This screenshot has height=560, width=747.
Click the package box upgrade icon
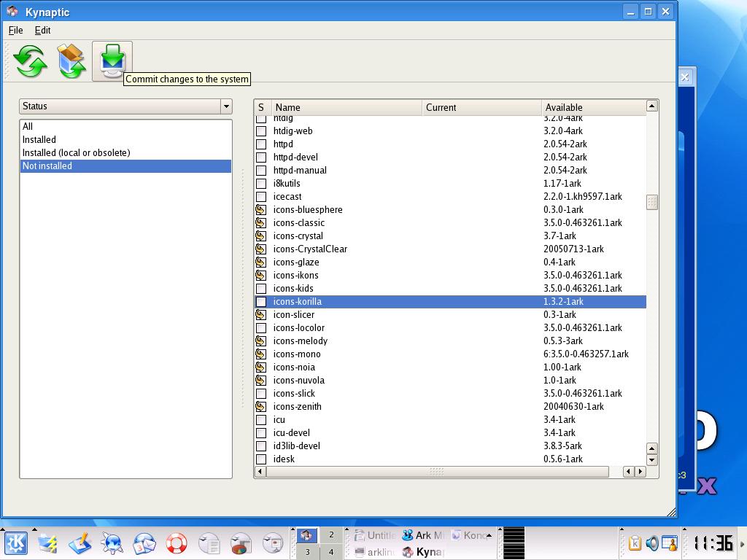[x=71, y=61]
